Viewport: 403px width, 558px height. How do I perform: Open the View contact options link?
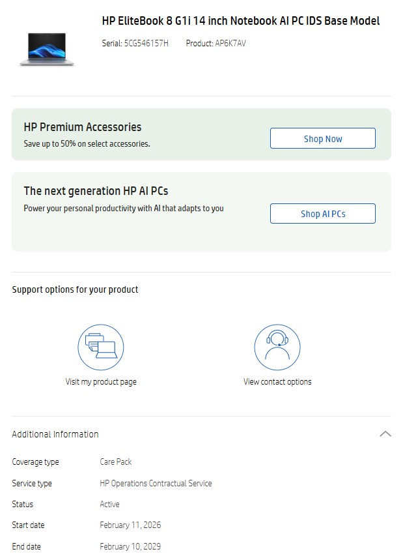pyautogui.click(x=277, y=382)
